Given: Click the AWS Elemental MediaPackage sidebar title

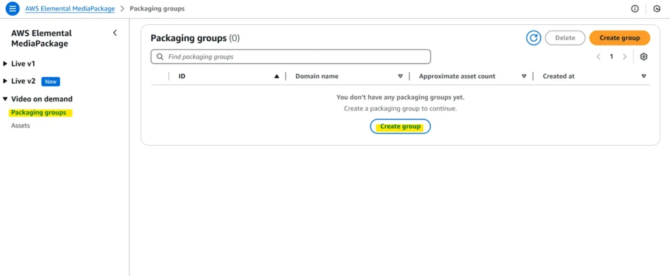Looking at the screenshot, I should 41,39.
